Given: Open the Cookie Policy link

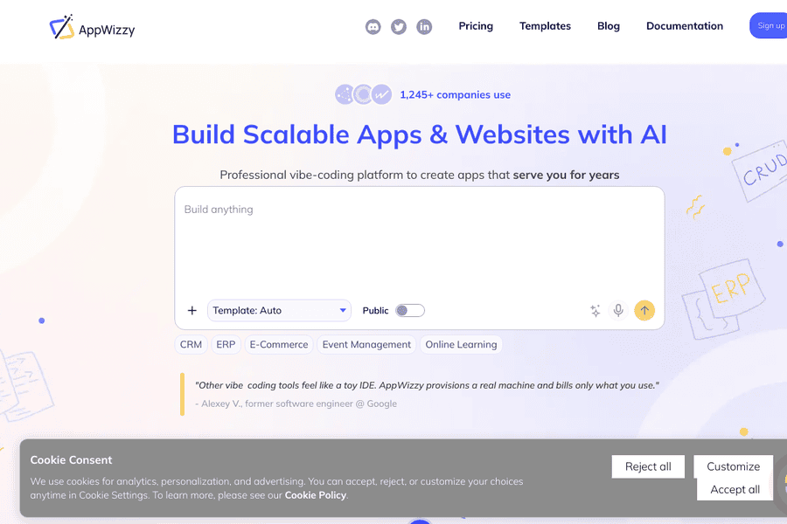Looking at the screenshot, I should (316, 495).
